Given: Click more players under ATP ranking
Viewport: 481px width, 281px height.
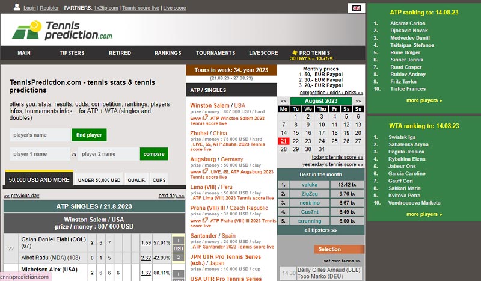Looking at the screenshot, I should [424, 100].
